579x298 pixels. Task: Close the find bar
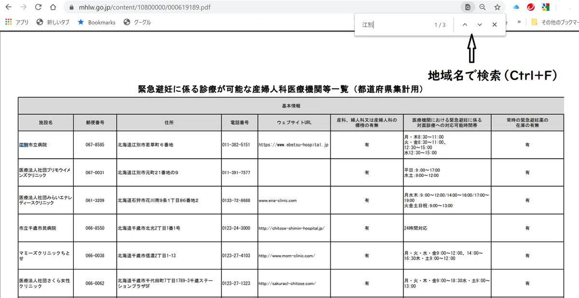[495, 25]
